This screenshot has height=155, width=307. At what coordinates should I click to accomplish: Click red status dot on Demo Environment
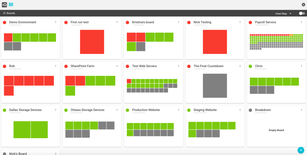[x=4, y=23]
